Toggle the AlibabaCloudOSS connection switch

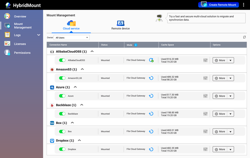point(62,60)
